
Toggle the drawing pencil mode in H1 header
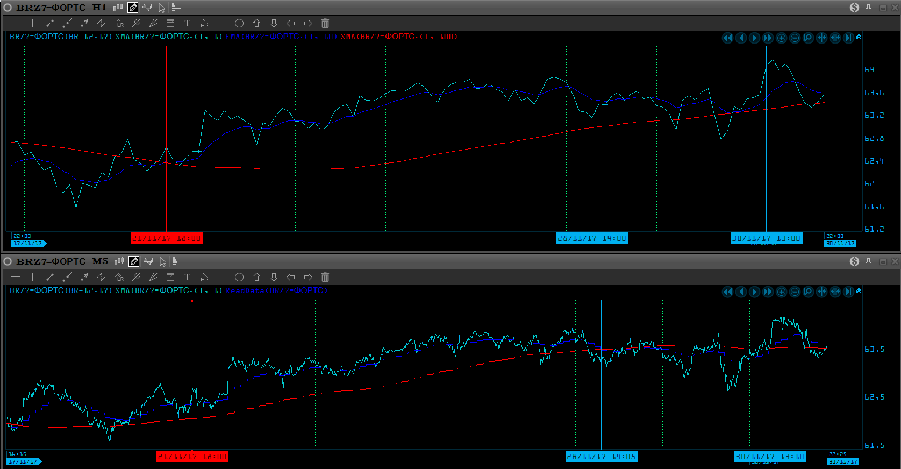point(133,8)
